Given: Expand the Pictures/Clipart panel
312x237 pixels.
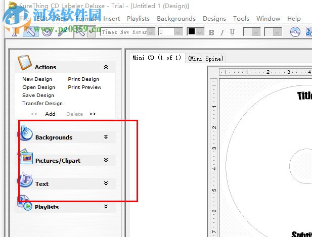Looking at the screenshot, I should pos(106,160).
